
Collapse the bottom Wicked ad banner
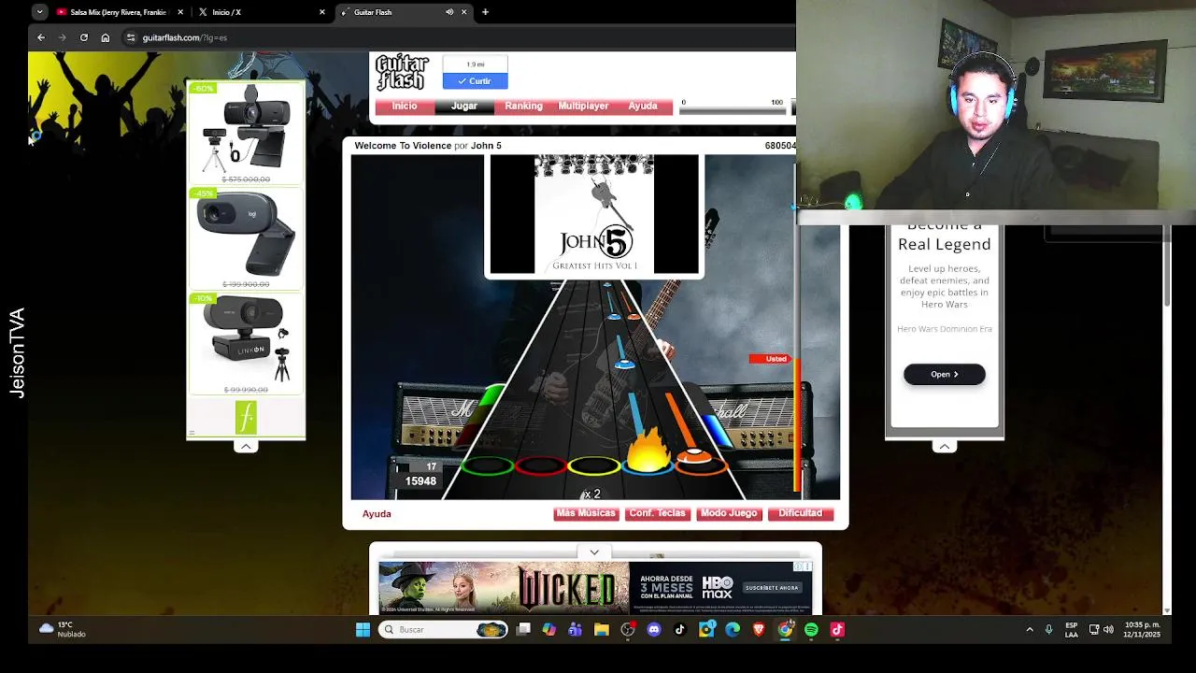[594, 552]
